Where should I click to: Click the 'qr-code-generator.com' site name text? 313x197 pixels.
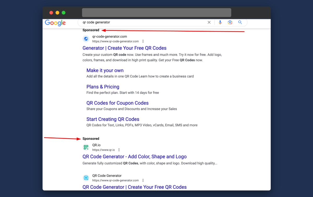[110, 37]
